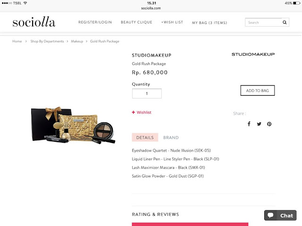Select the DETAILS tab

(145, 137)
